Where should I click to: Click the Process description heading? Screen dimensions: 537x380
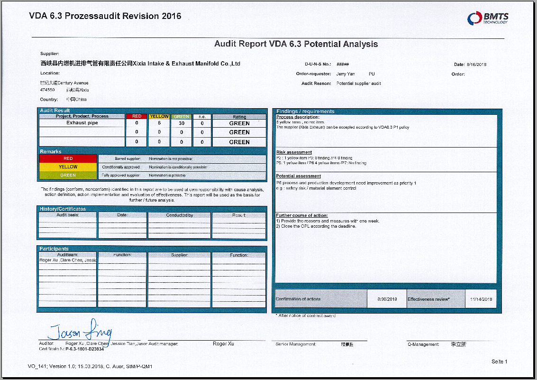[x=298, y=117]
